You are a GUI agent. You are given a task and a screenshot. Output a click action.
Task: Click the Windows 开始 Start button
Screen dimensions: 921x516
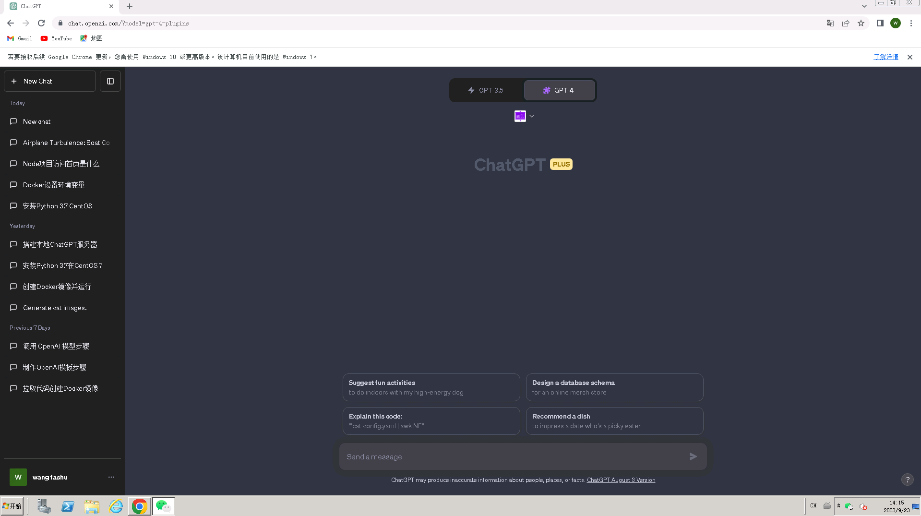pyautogui.click(x=12, y=506)
